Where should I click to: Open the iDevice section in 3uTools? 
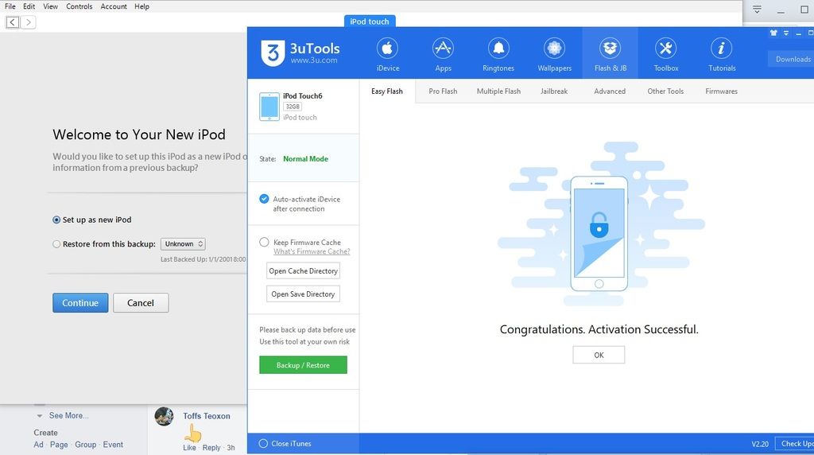pos(387,49)
